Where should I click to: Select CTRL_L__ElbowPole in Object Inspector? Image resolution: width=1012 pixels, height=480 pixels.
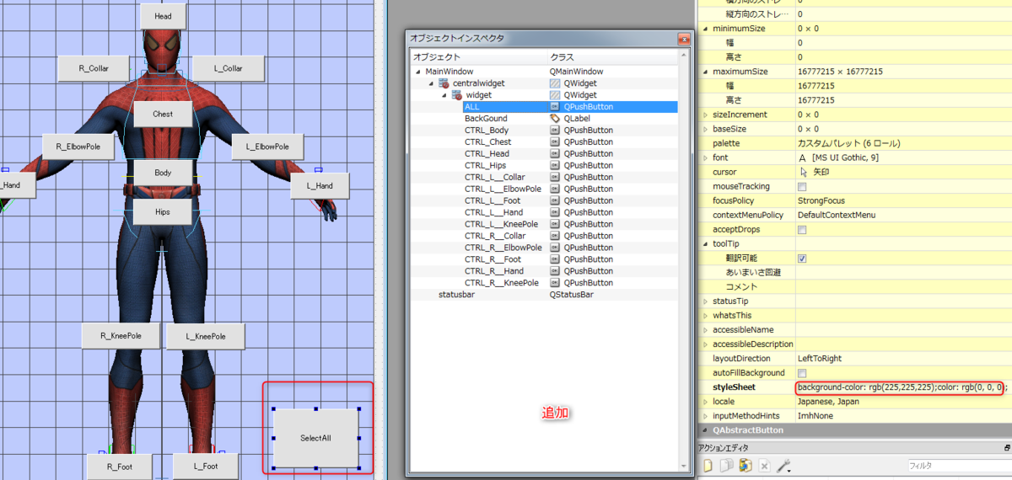coord(544,189)
